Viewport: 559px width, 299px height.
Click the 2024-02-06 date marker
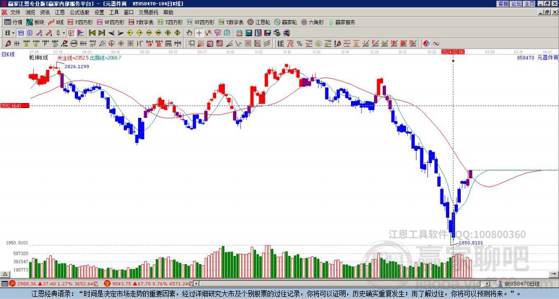(x=453, y=52)
